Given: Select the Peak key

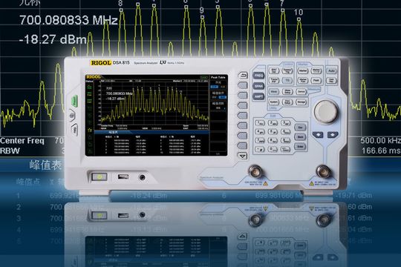Looking at the screenshot, I should coord(316,80).
